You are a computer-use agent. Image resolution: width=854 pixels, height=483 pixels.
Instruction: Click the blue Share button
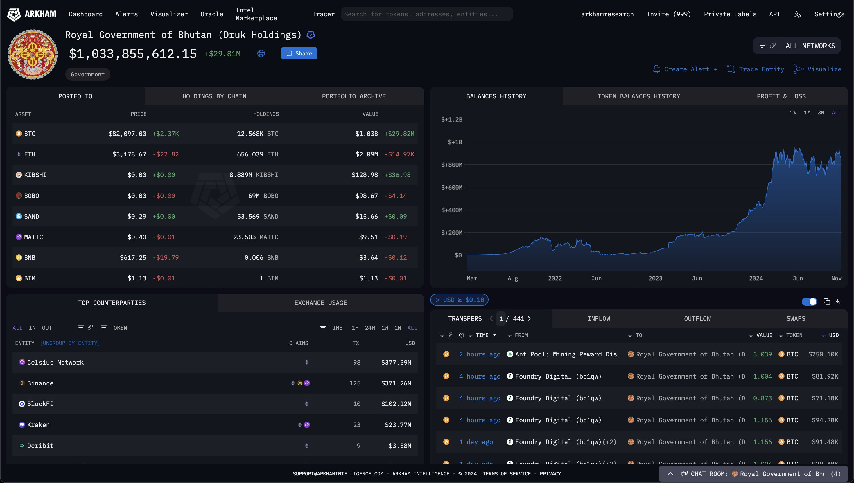(299, 53)
